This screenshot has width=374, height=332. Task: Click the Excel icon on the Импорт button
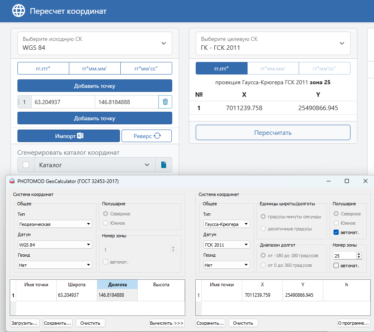[x=82, y=136]
